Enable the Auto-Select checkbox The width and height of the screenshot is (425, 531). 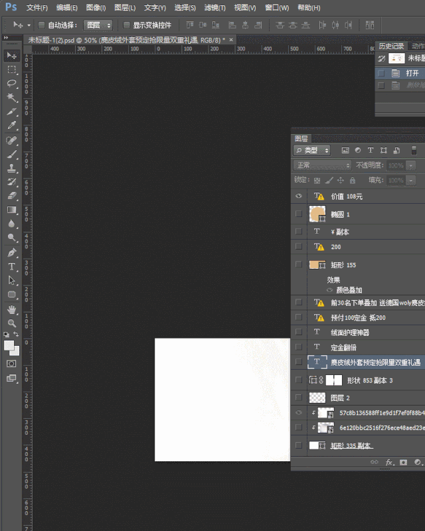tap(41, 25)
